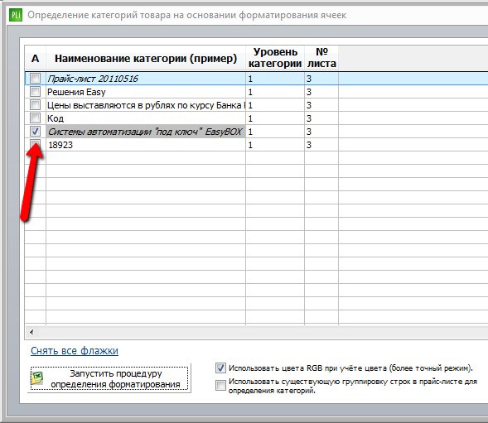Click the left arrow of horizontal scrollbar
This screenshot has width=488, height=423.
31,332
